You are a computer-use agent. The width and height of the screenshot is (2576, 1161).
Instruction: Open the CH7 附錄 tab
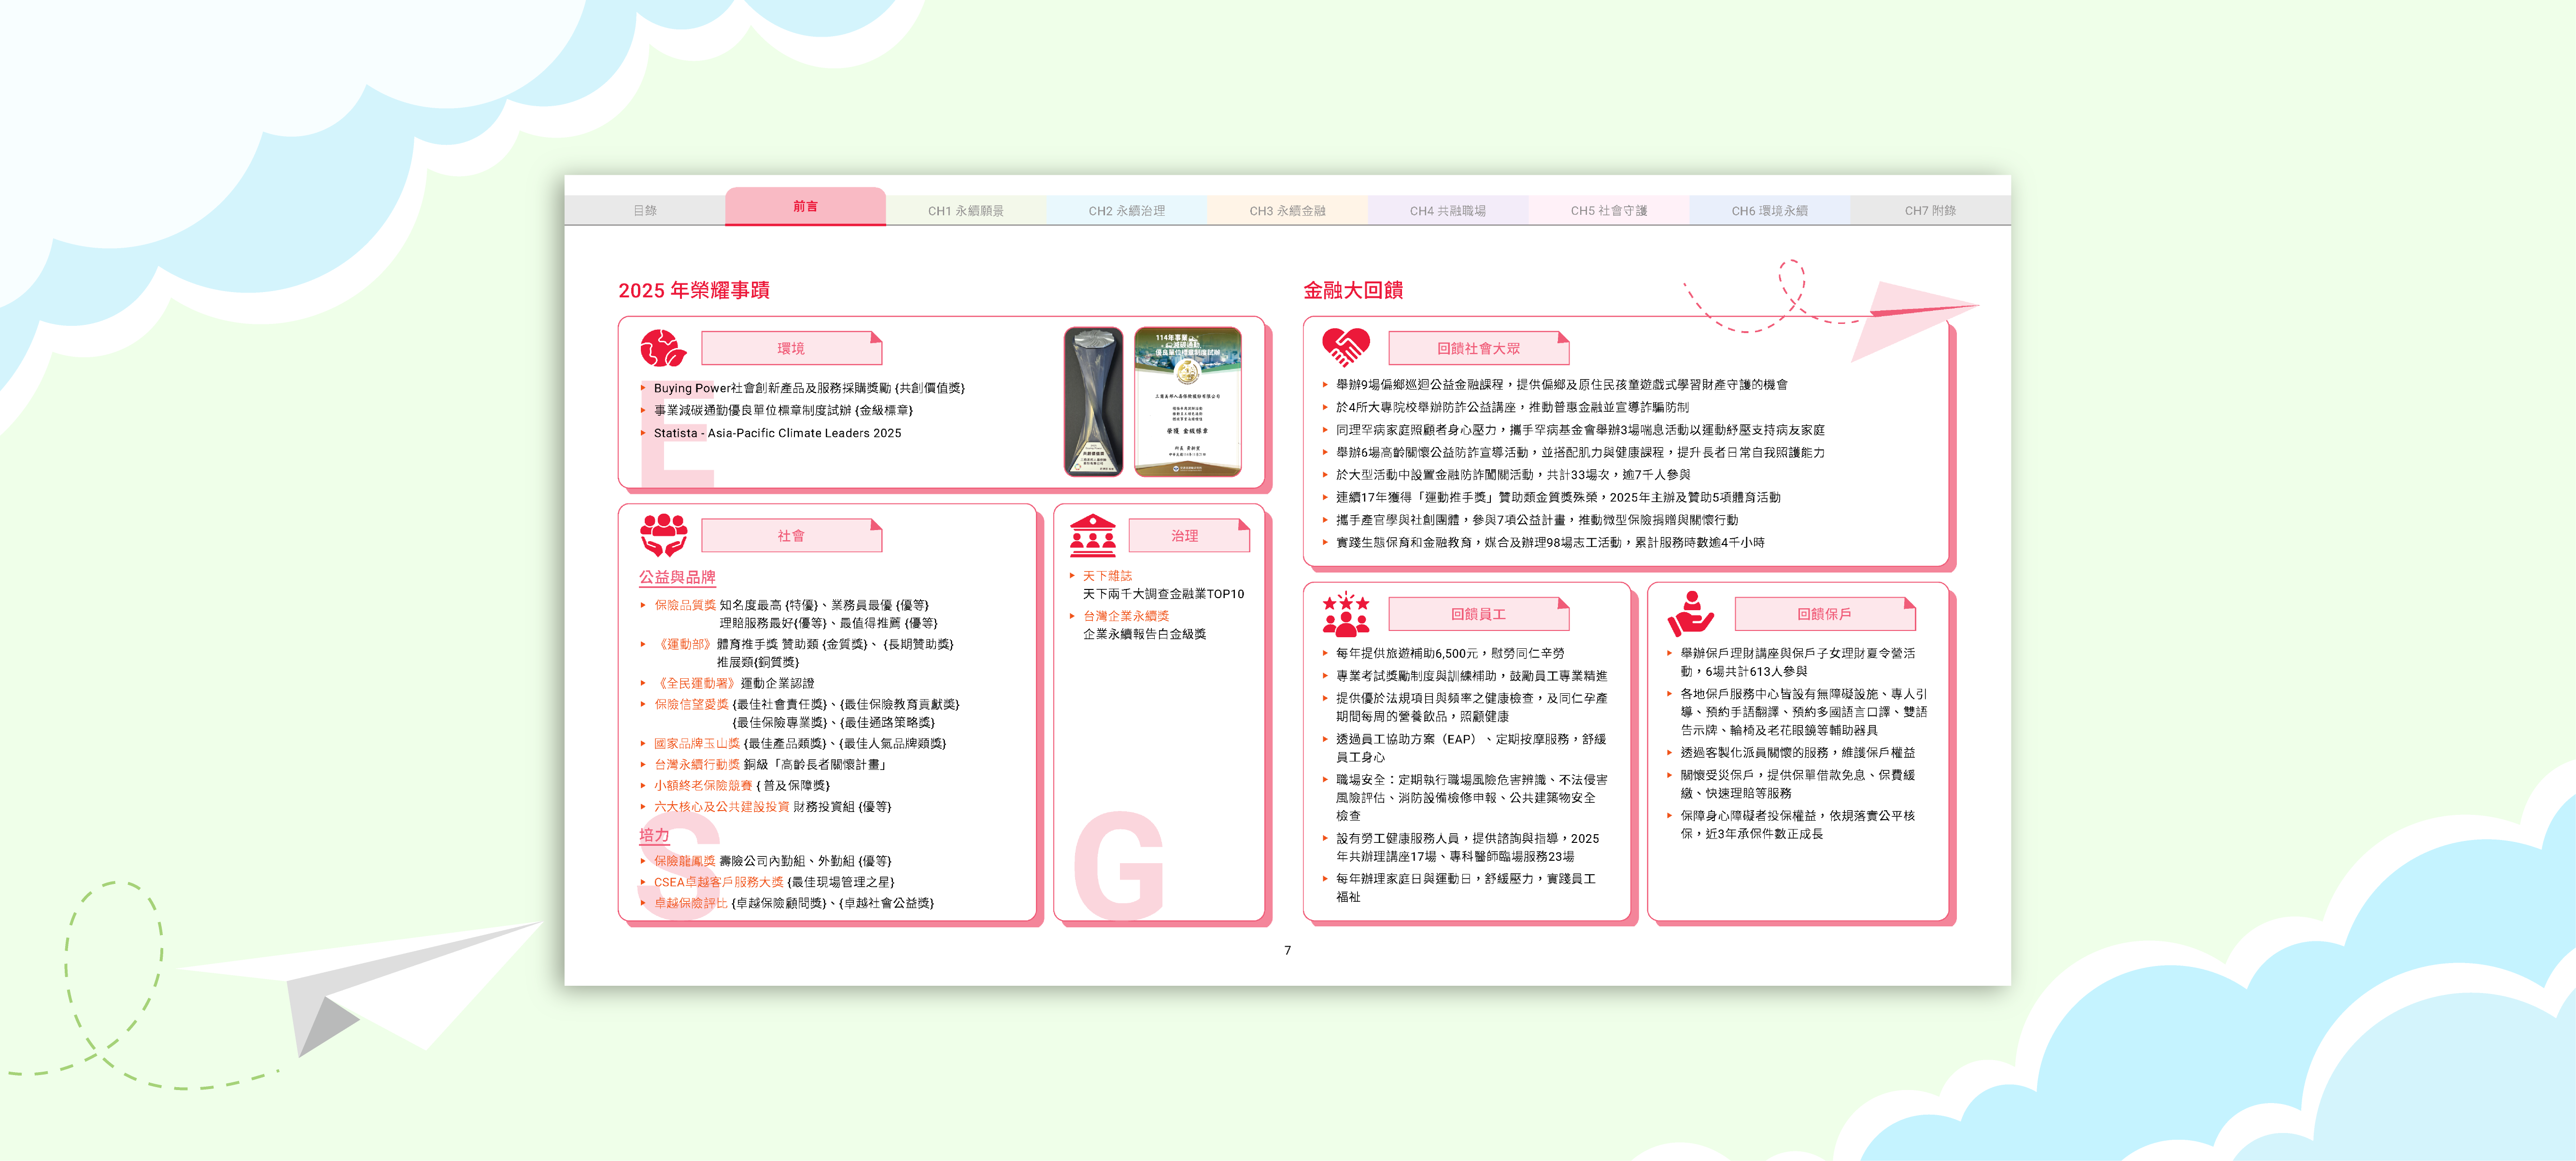click(1930, 210)
